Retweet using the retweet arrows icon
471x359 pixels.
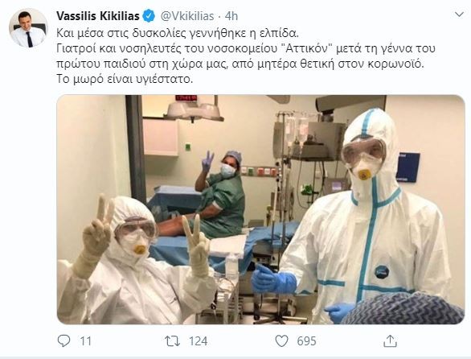coord(173,341)
